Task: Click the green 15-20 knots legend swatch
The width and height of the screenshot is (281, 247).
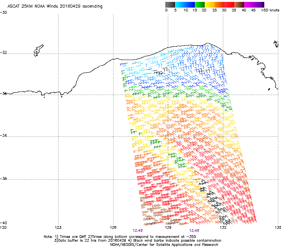Action: click(x=200, y=5)
